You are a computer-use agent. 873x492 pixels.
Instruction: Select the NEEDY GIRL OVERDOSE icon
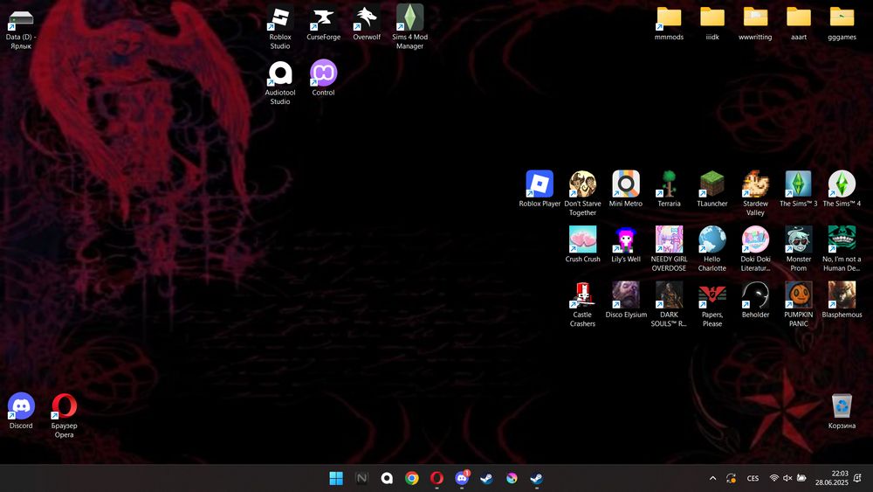click(x=669, y=250)
